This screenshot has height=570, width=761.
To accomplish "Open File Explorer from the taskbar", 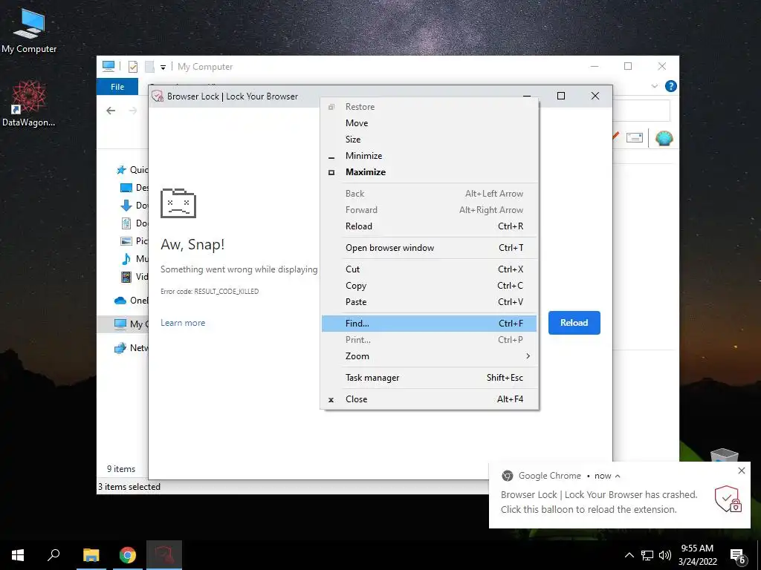I will 91,555.
